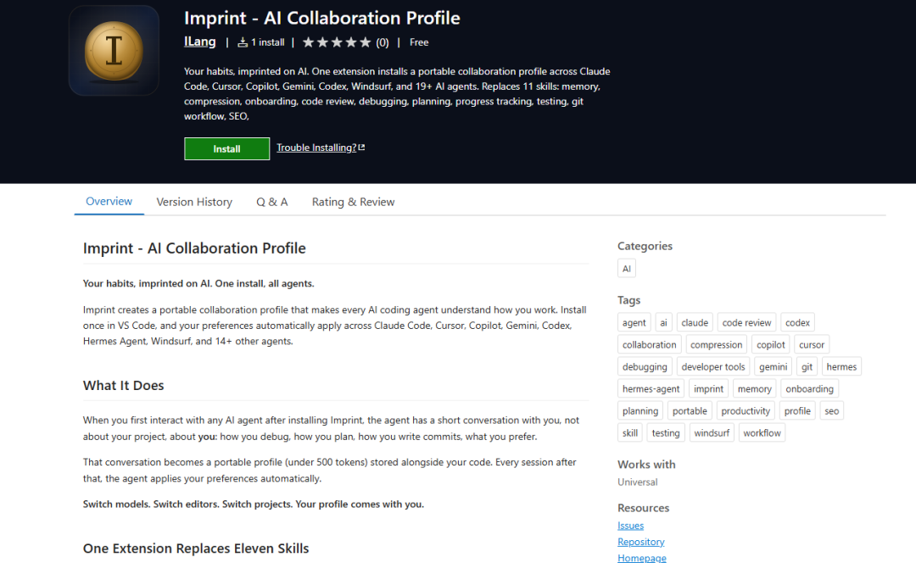Click the cursor tag
This screenshot has height=563, width=916.
point(812,344)
